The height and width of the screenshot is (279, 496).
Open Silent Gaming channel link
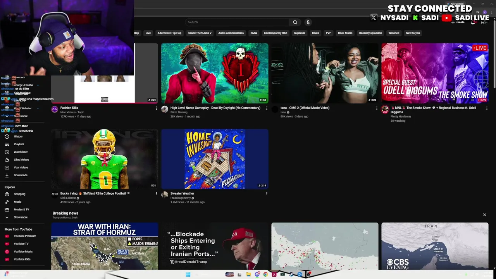point(179,112)
